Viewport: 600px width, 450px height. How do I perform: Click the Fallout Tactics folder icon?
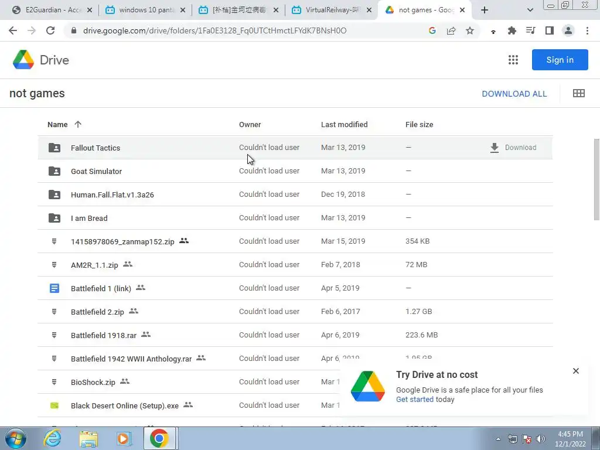[x=54, y=148]
